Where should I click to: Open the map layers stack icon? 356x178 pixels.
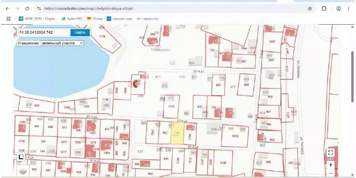click(23, 171)
